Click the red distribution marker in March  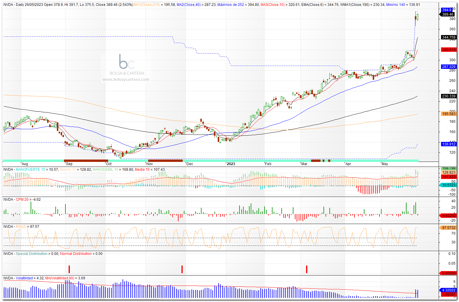[307, 269]
